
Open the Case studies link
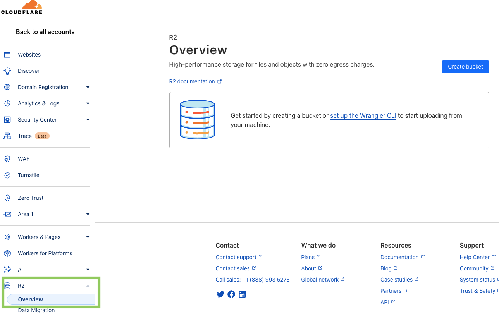[397, 280]
